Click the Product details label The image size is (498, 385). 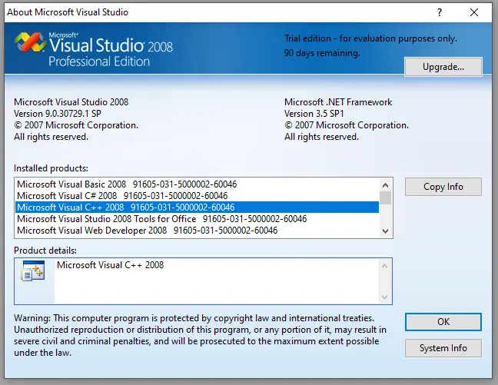click(x=45, y=251)
